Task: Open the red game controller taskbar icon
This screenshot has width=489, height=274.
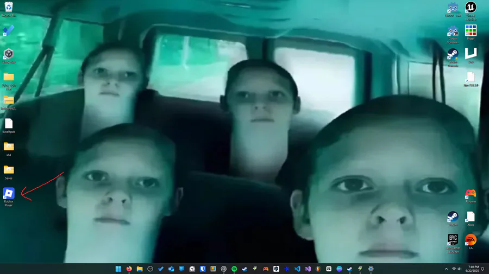Action: click(266, 269)
